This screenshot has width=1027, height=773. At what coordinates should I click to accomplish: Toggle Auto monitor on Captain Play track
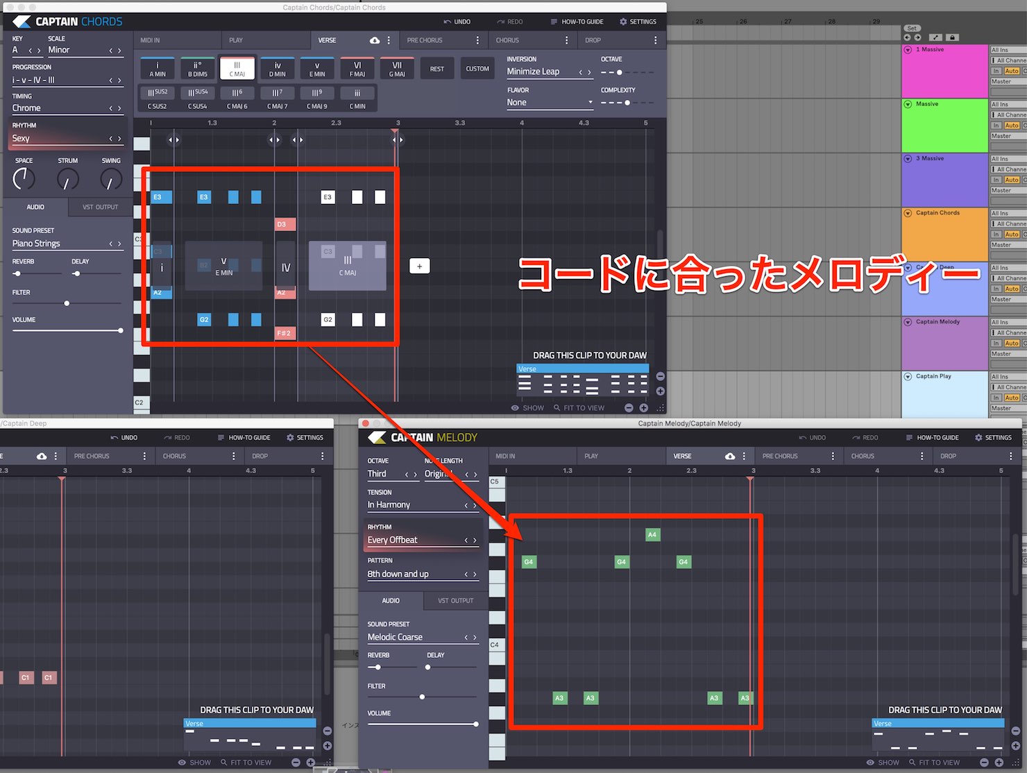click(1012, 398)
